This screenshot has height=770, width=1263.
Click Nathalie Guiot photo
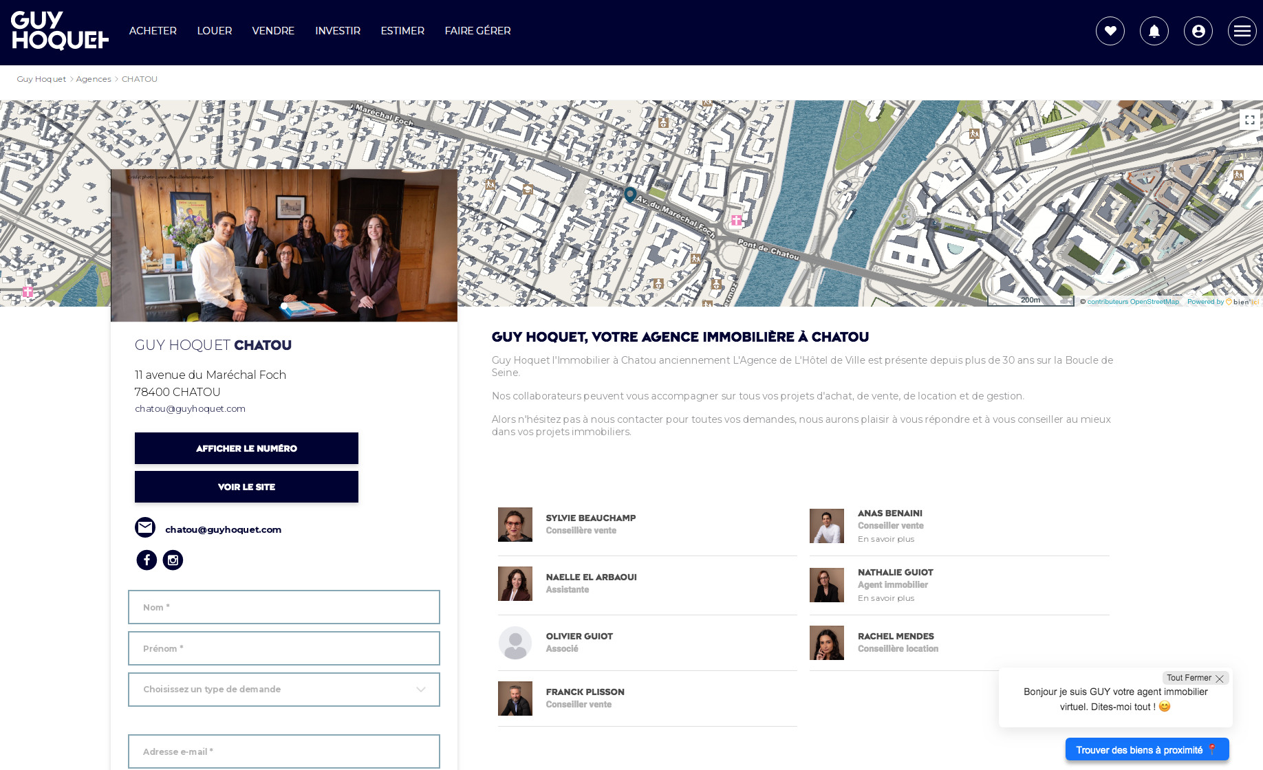tap(827, 585)
